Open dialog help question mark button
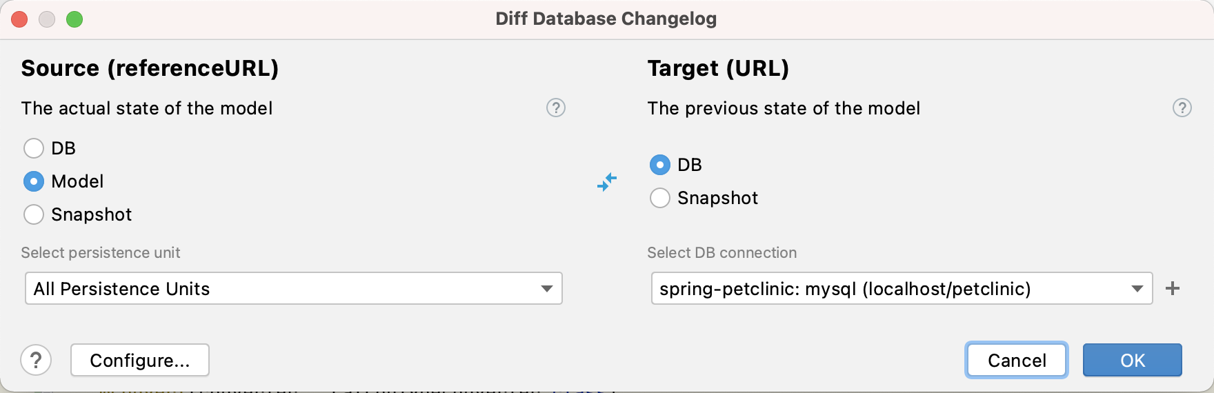 tap(36, 360)
